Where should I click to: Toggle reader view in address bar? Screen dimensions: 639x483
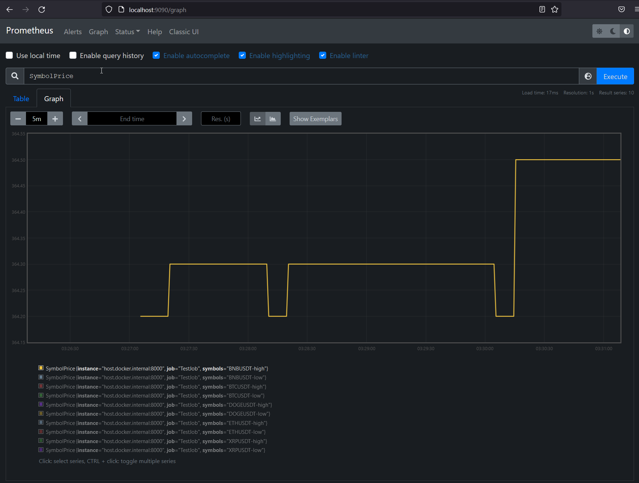click(x=542, y=10)
